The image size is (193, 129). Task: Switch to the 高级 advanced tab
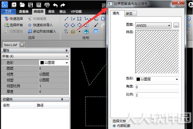(x=51, y=12)
